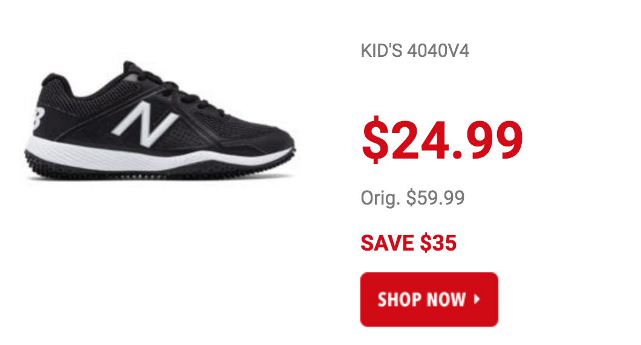This screenshot has height=345, width=641.
Task: Click the word KID'S in the title
Action: pos(382,51)
